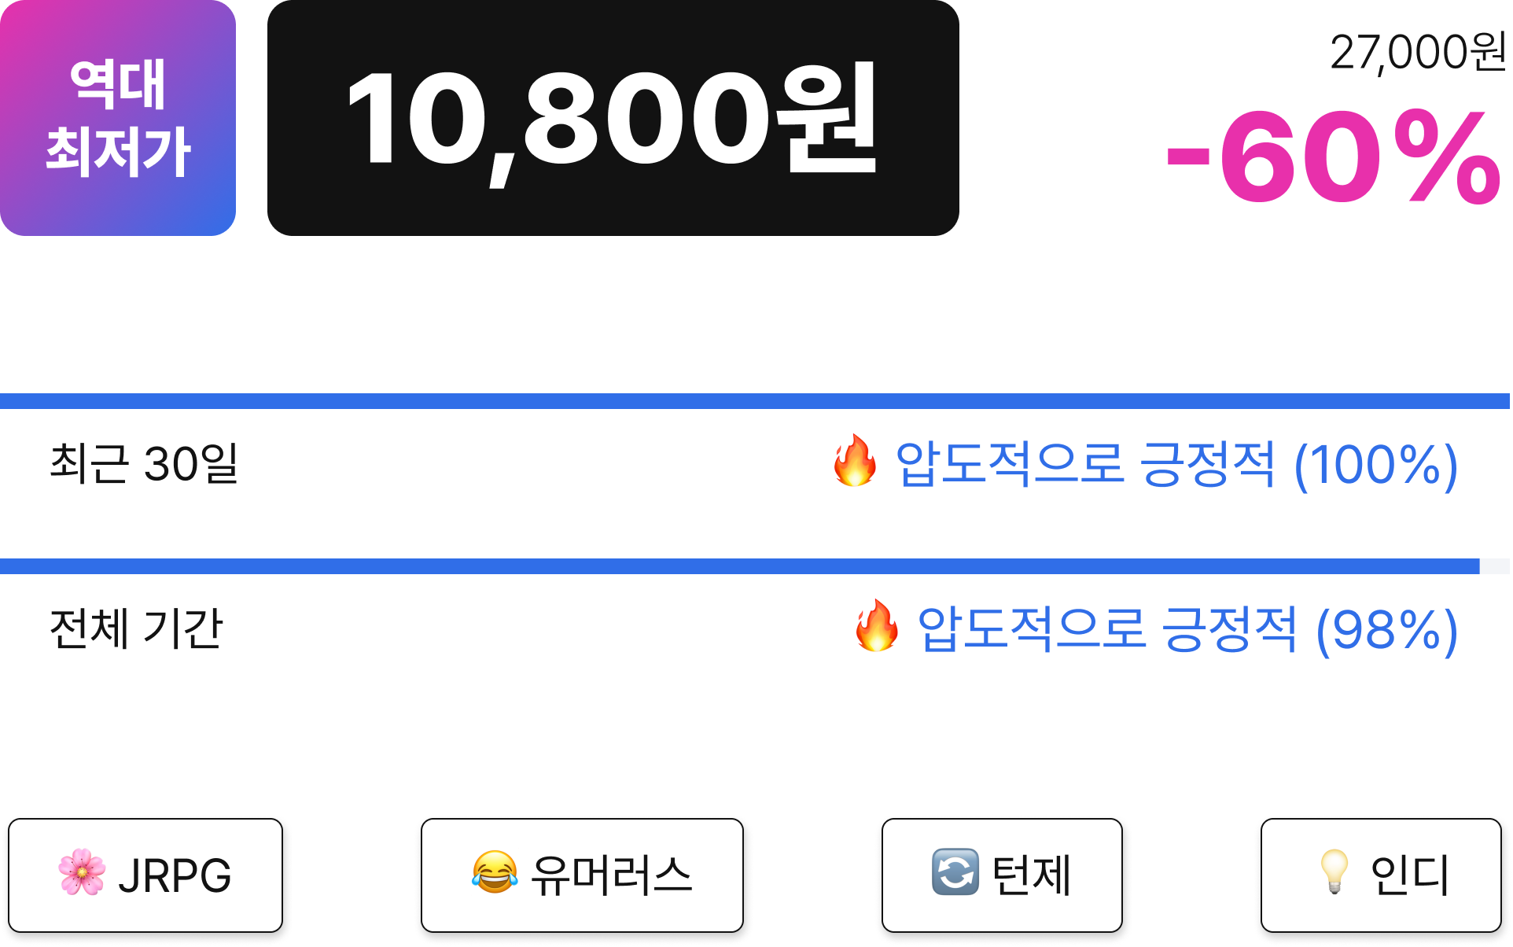Click the laughing emoji on 유머러스 tag
This screenshot has width=1513, height=947.
coord(495,873)
